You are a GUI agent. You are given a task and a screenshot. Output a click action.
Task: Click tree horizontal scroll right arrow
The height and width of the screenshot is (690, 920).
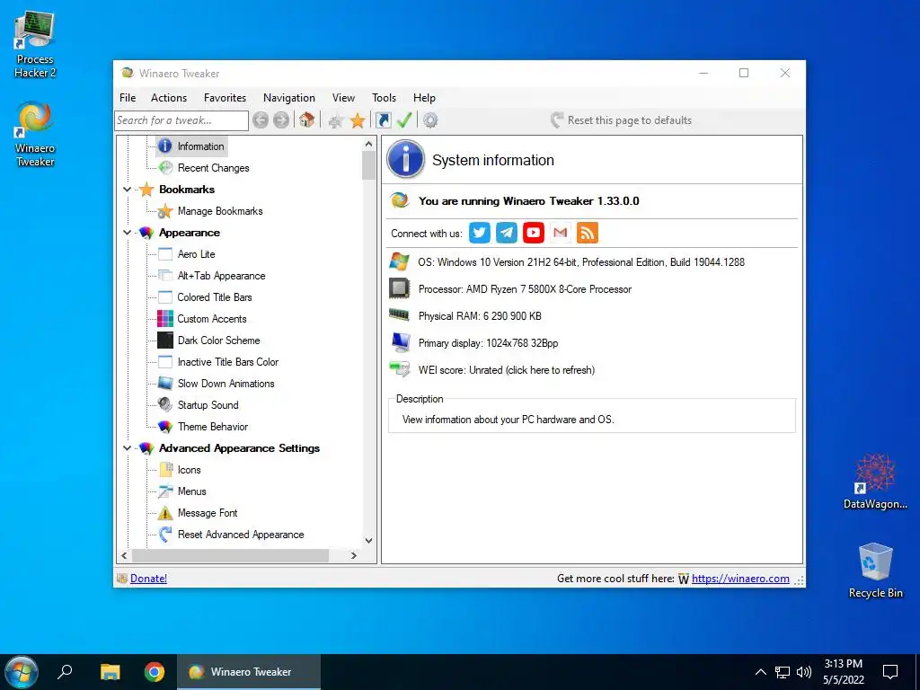354,555
